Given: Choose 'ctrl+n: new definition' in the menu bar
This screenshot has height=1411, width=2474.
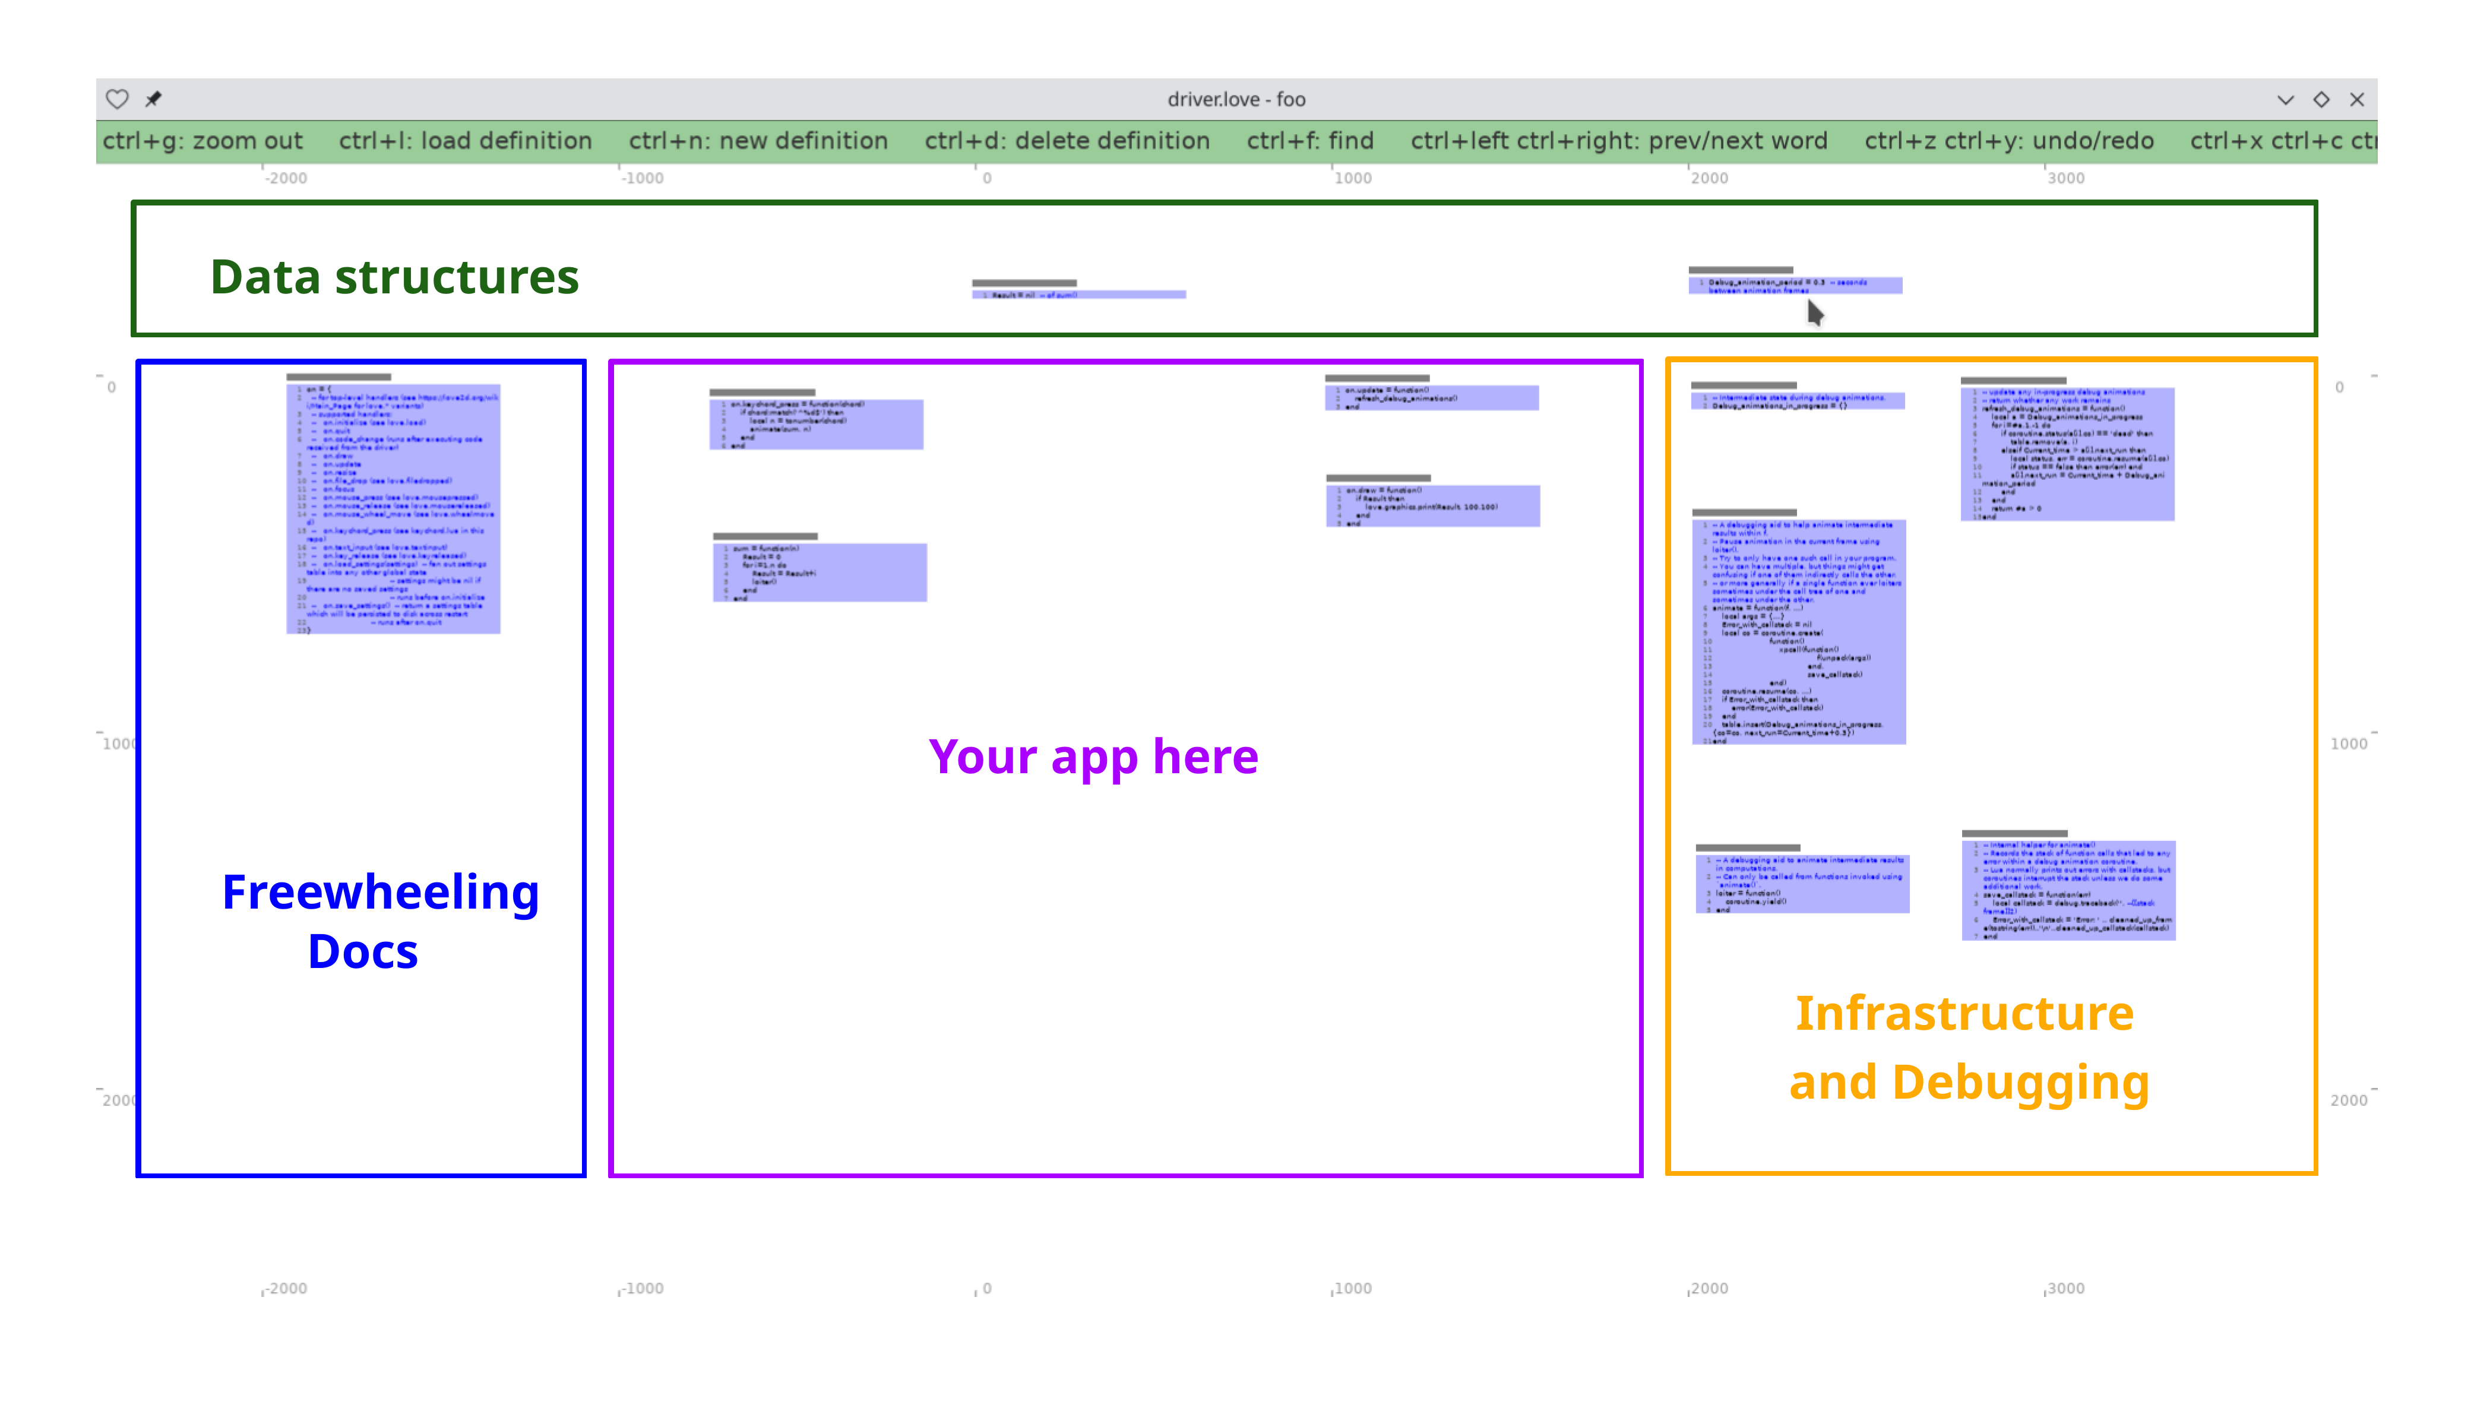Looking at the screenshot, I should click(x=758, y=141).
